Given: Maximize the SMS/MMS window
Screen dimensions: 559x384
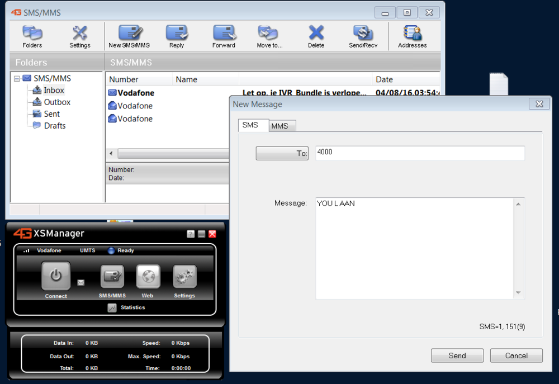Looking at the screenshot, I should (407, 12).
